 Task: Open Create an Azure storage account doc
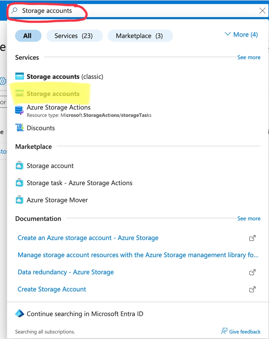point(88,238)
